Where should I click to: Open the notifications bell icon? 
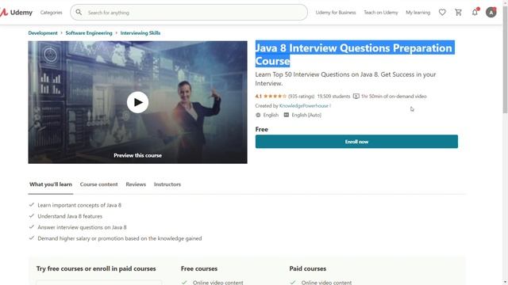pyautogui.click(x=475, y=13)
